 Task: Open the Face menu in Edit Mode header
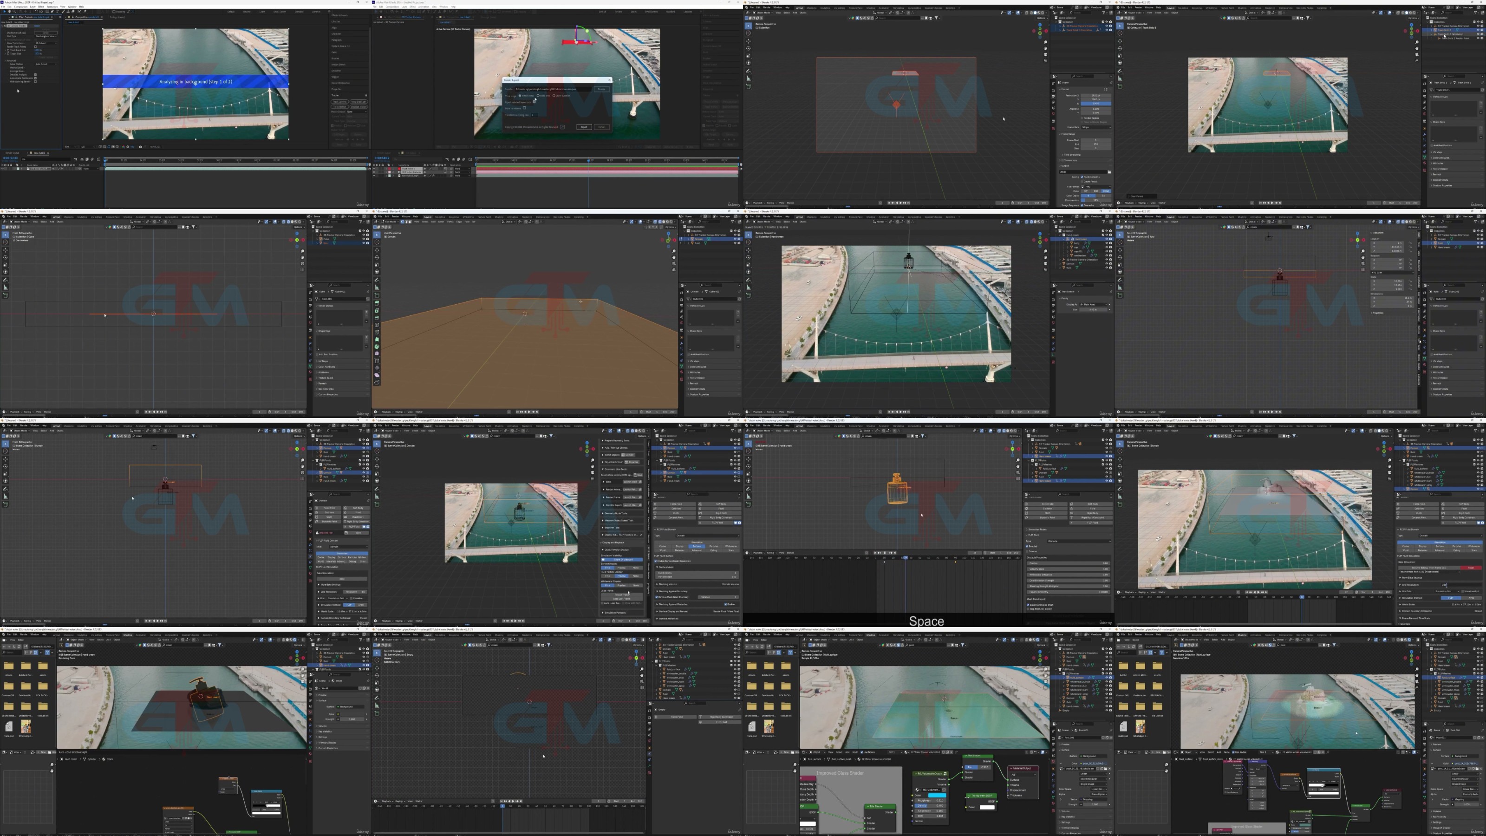click(x=467, y=222)
